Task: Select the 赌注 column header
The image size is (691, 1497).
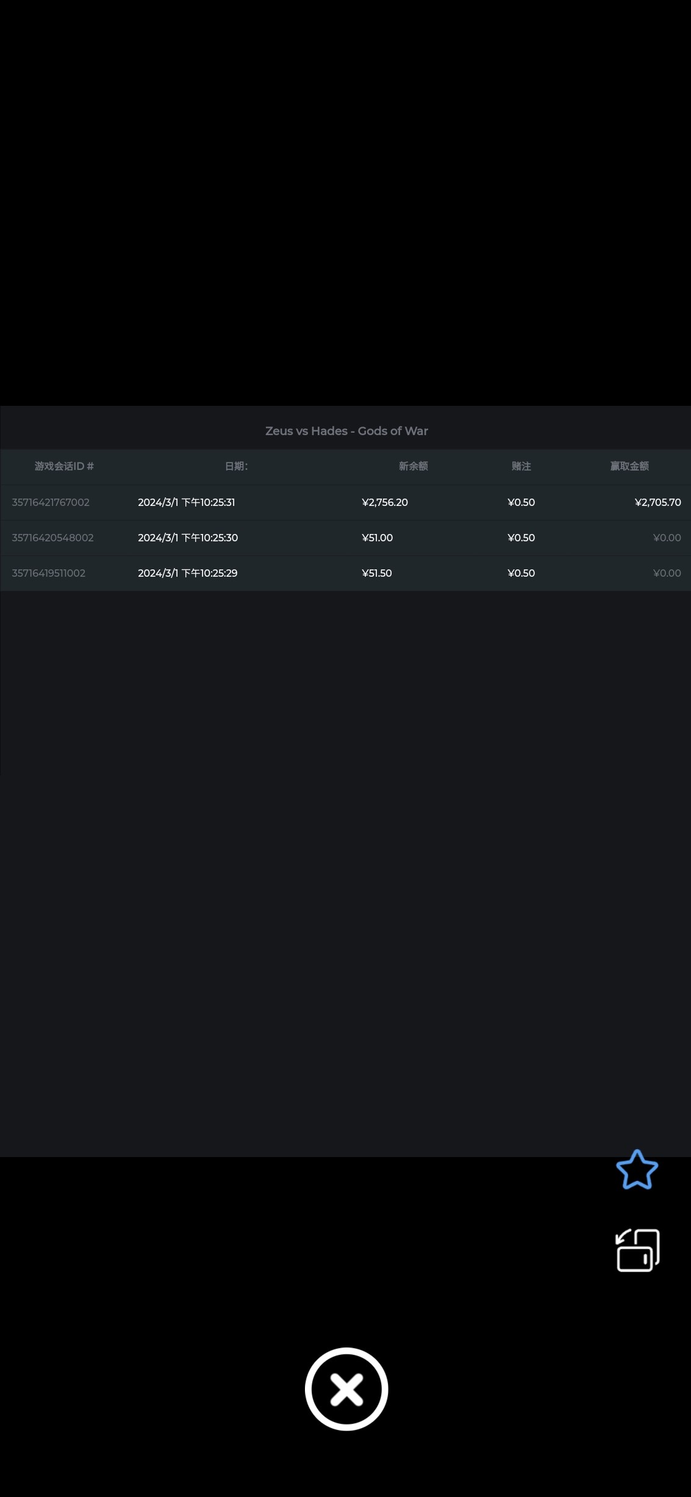Action: coord(521,466)
